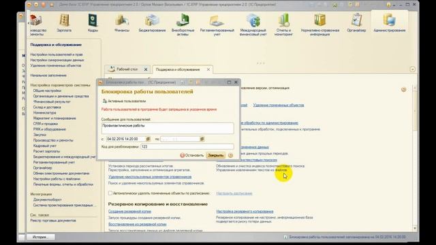
Task: Open the Кадры section icon
Action: tap(93, 23)
